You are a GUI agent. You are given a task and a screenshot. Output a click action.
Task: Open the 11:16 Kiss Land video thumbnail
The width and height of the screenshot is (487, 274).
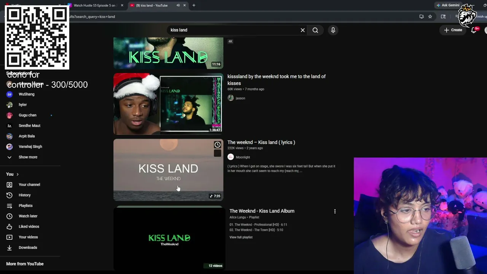pos(168,53)
